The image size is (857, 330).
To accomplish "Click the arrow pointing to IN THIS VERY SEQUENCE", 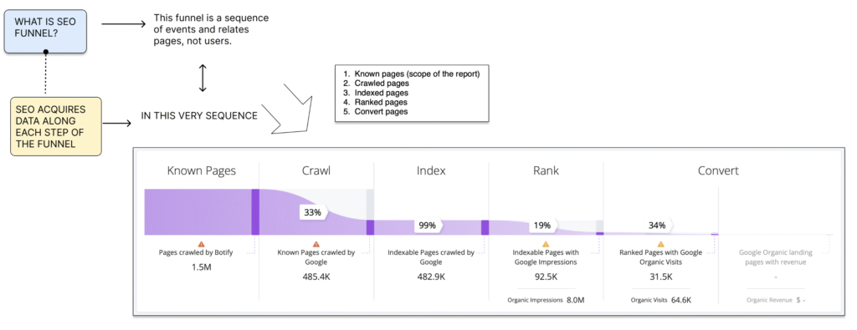I will click(x=117, y=124).
